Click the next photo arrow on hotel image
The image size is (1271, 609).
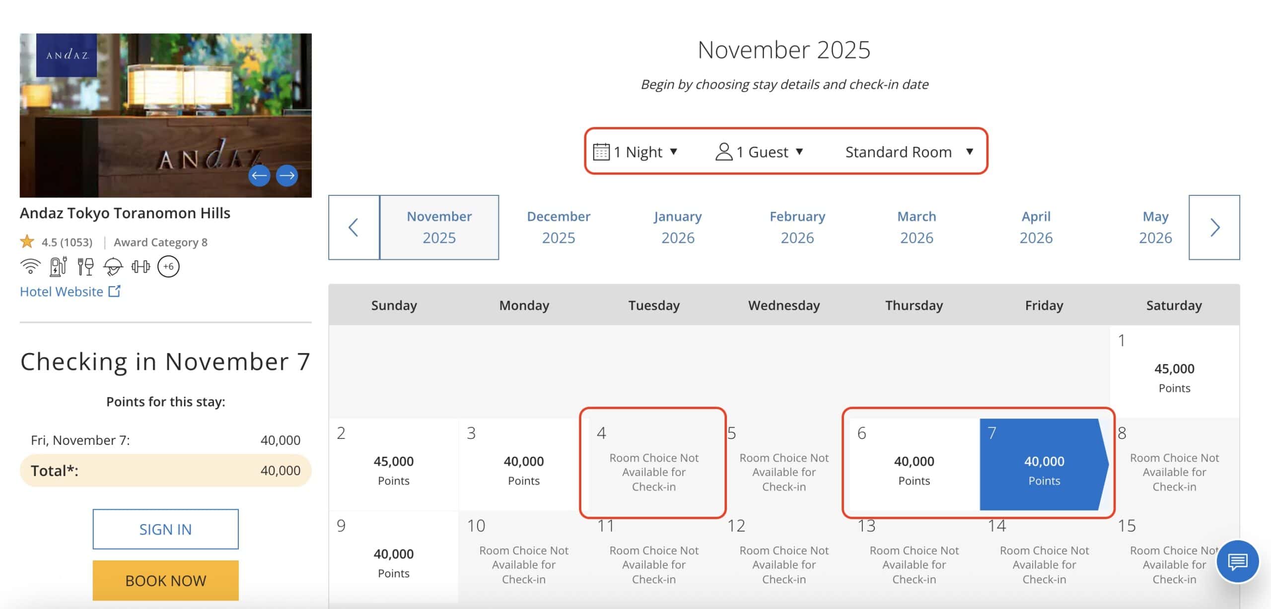[286, 175]
